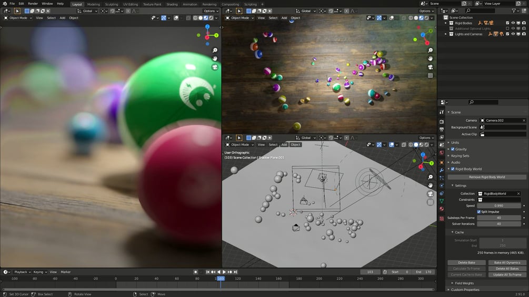Click the play animation button
529x297 pixels.
pos(224,272)
